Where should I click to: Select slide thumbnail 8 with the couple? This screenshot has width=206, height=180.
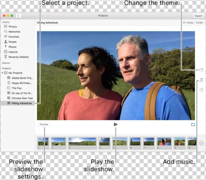tap(164, 141)
